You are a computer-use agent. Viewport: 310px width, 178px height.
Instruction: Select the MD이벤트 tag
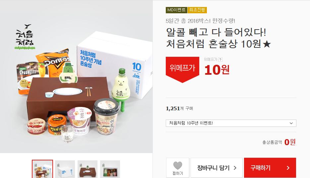pyautogui.click(x=176, y=10)
